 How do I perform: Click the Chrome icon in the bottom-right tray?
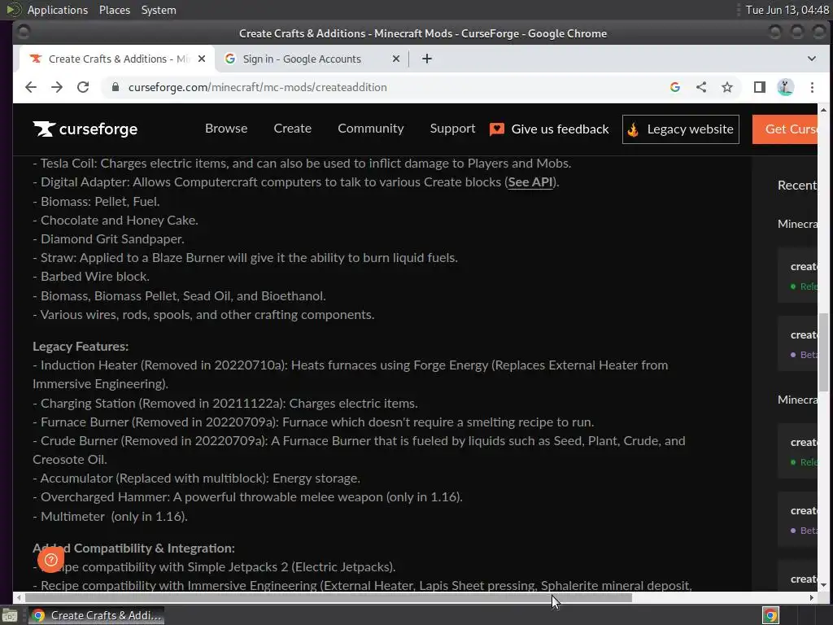point(770,615)
